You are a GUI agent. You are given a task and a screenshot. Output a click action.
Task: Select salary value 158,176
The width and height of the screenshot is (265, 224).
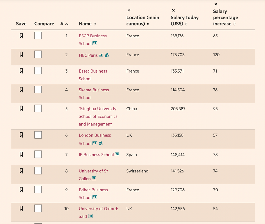click(x=177, y=36)
